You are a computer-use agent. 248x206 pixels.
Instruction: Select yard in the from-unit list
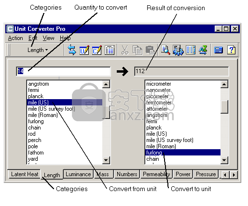[65, 159]
